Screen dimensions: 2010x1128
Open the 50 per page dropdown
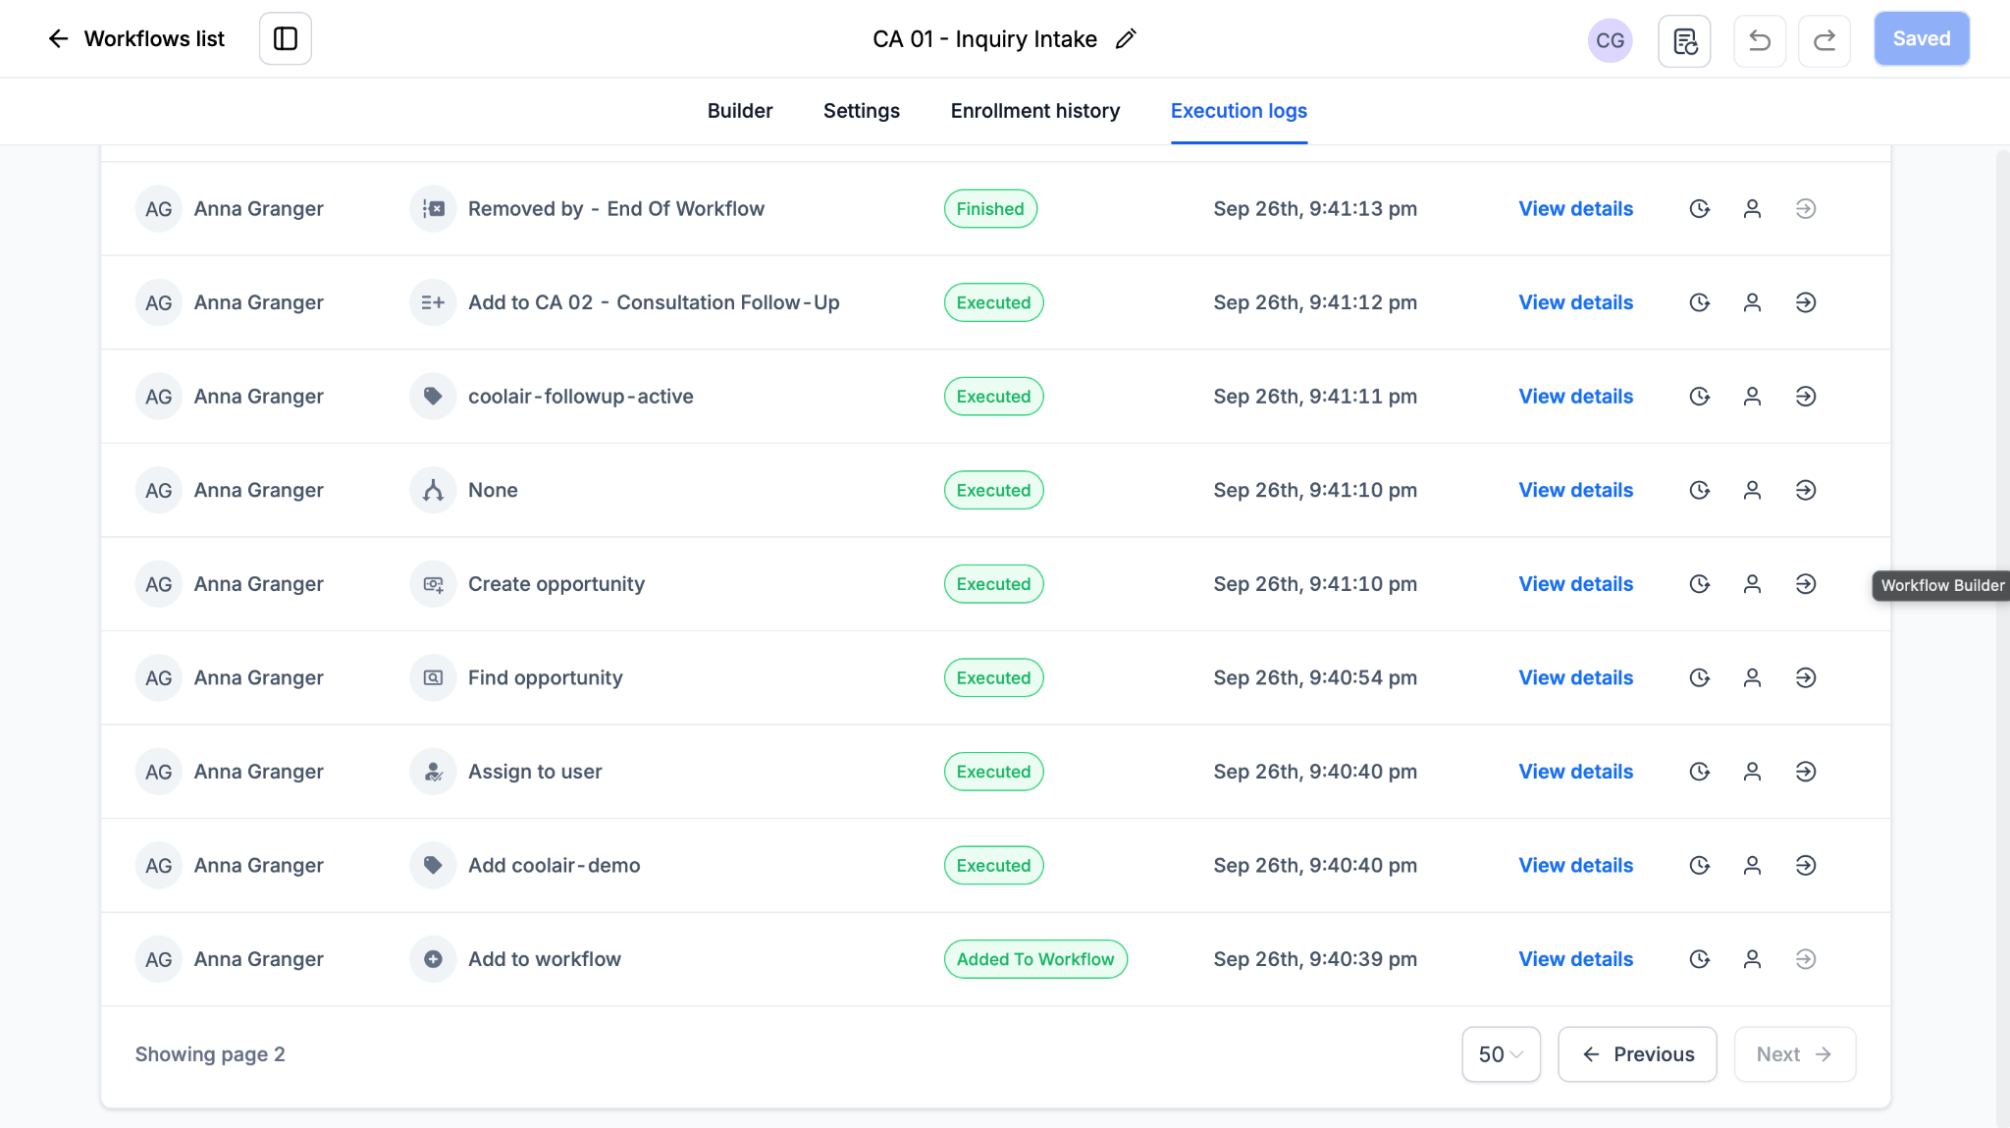pyautogui.click(x=1501, y=1054)
